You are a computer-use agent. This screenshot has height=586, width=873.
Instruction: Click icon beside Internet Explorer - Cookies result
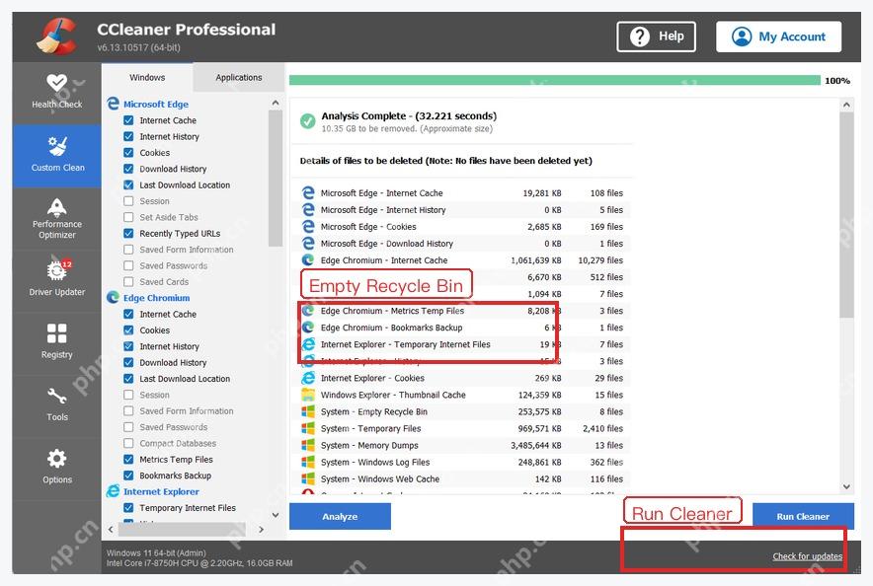click(308, 378)
